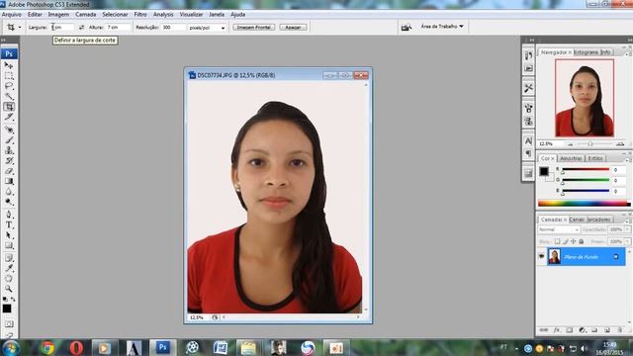
Task: Select the Path Selection tool
Action: coord(9,235)
